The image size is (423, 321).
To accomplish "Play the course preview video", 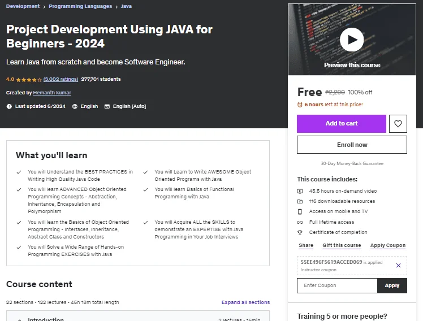I will 352,40.
